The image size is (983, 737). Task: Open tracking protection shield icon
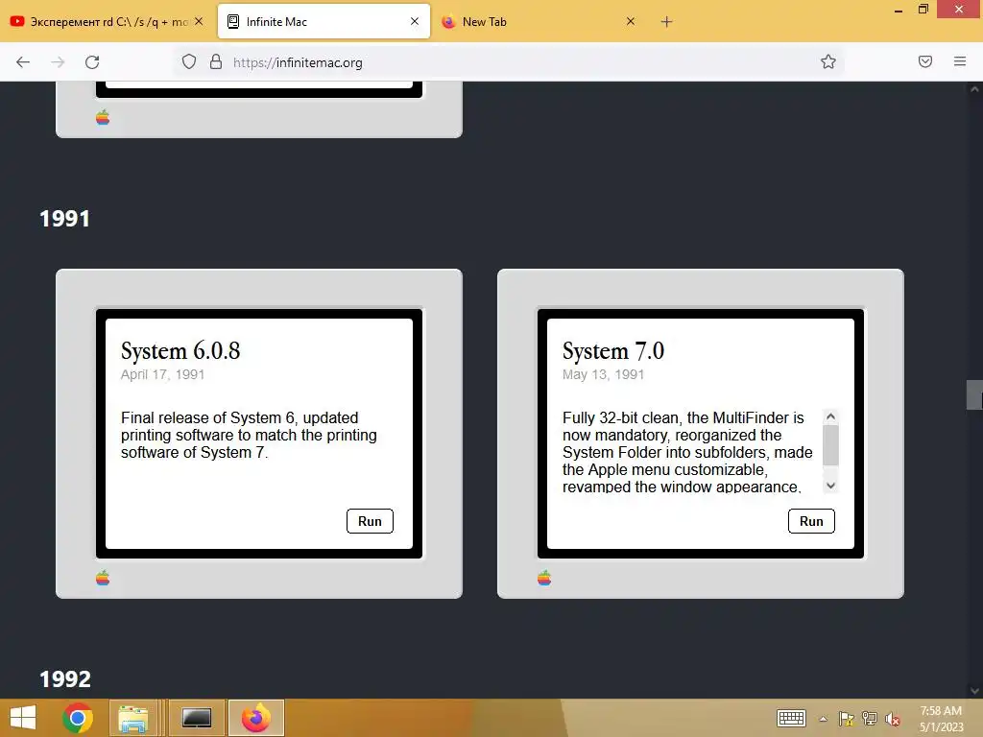pyautogui.click(x=189, y=62)
